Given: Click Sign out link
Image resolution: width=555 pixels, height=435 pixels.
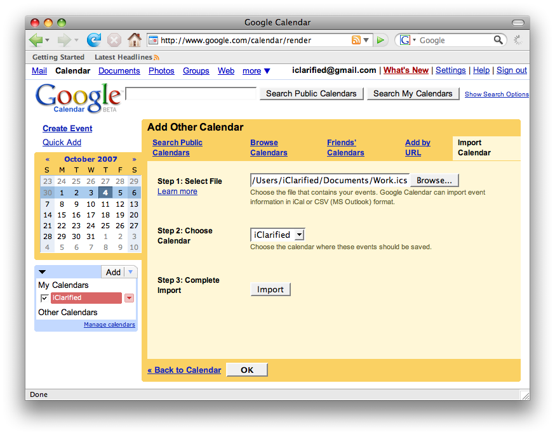Looking at the screenshot, I should [512, 70].
